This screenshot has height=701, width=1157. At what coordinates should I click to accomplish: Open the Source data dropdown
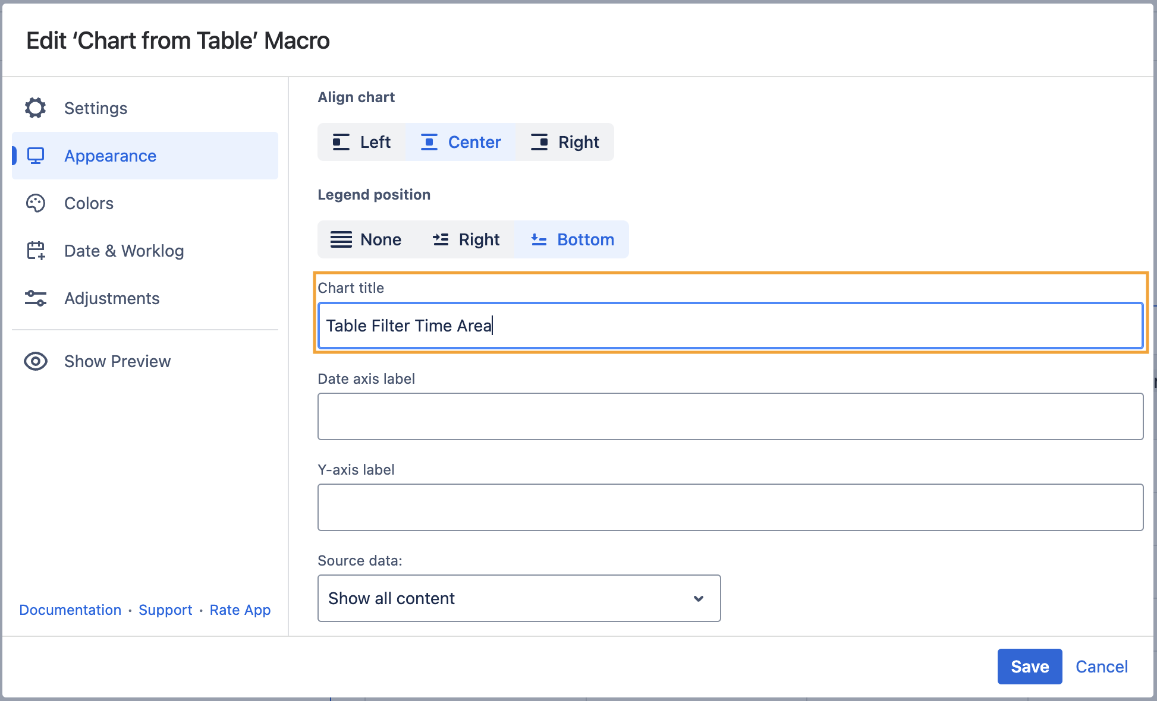518,598
